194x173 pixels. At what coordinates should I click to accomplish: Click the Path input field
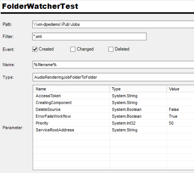click(x=113, y=24)
